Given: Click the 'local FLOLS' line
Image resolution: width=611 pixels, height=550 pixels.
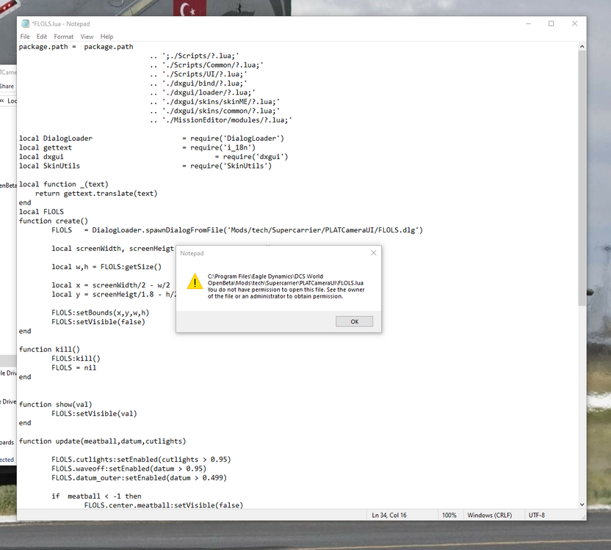Looking at the screenshot, I should pos(41,212).
